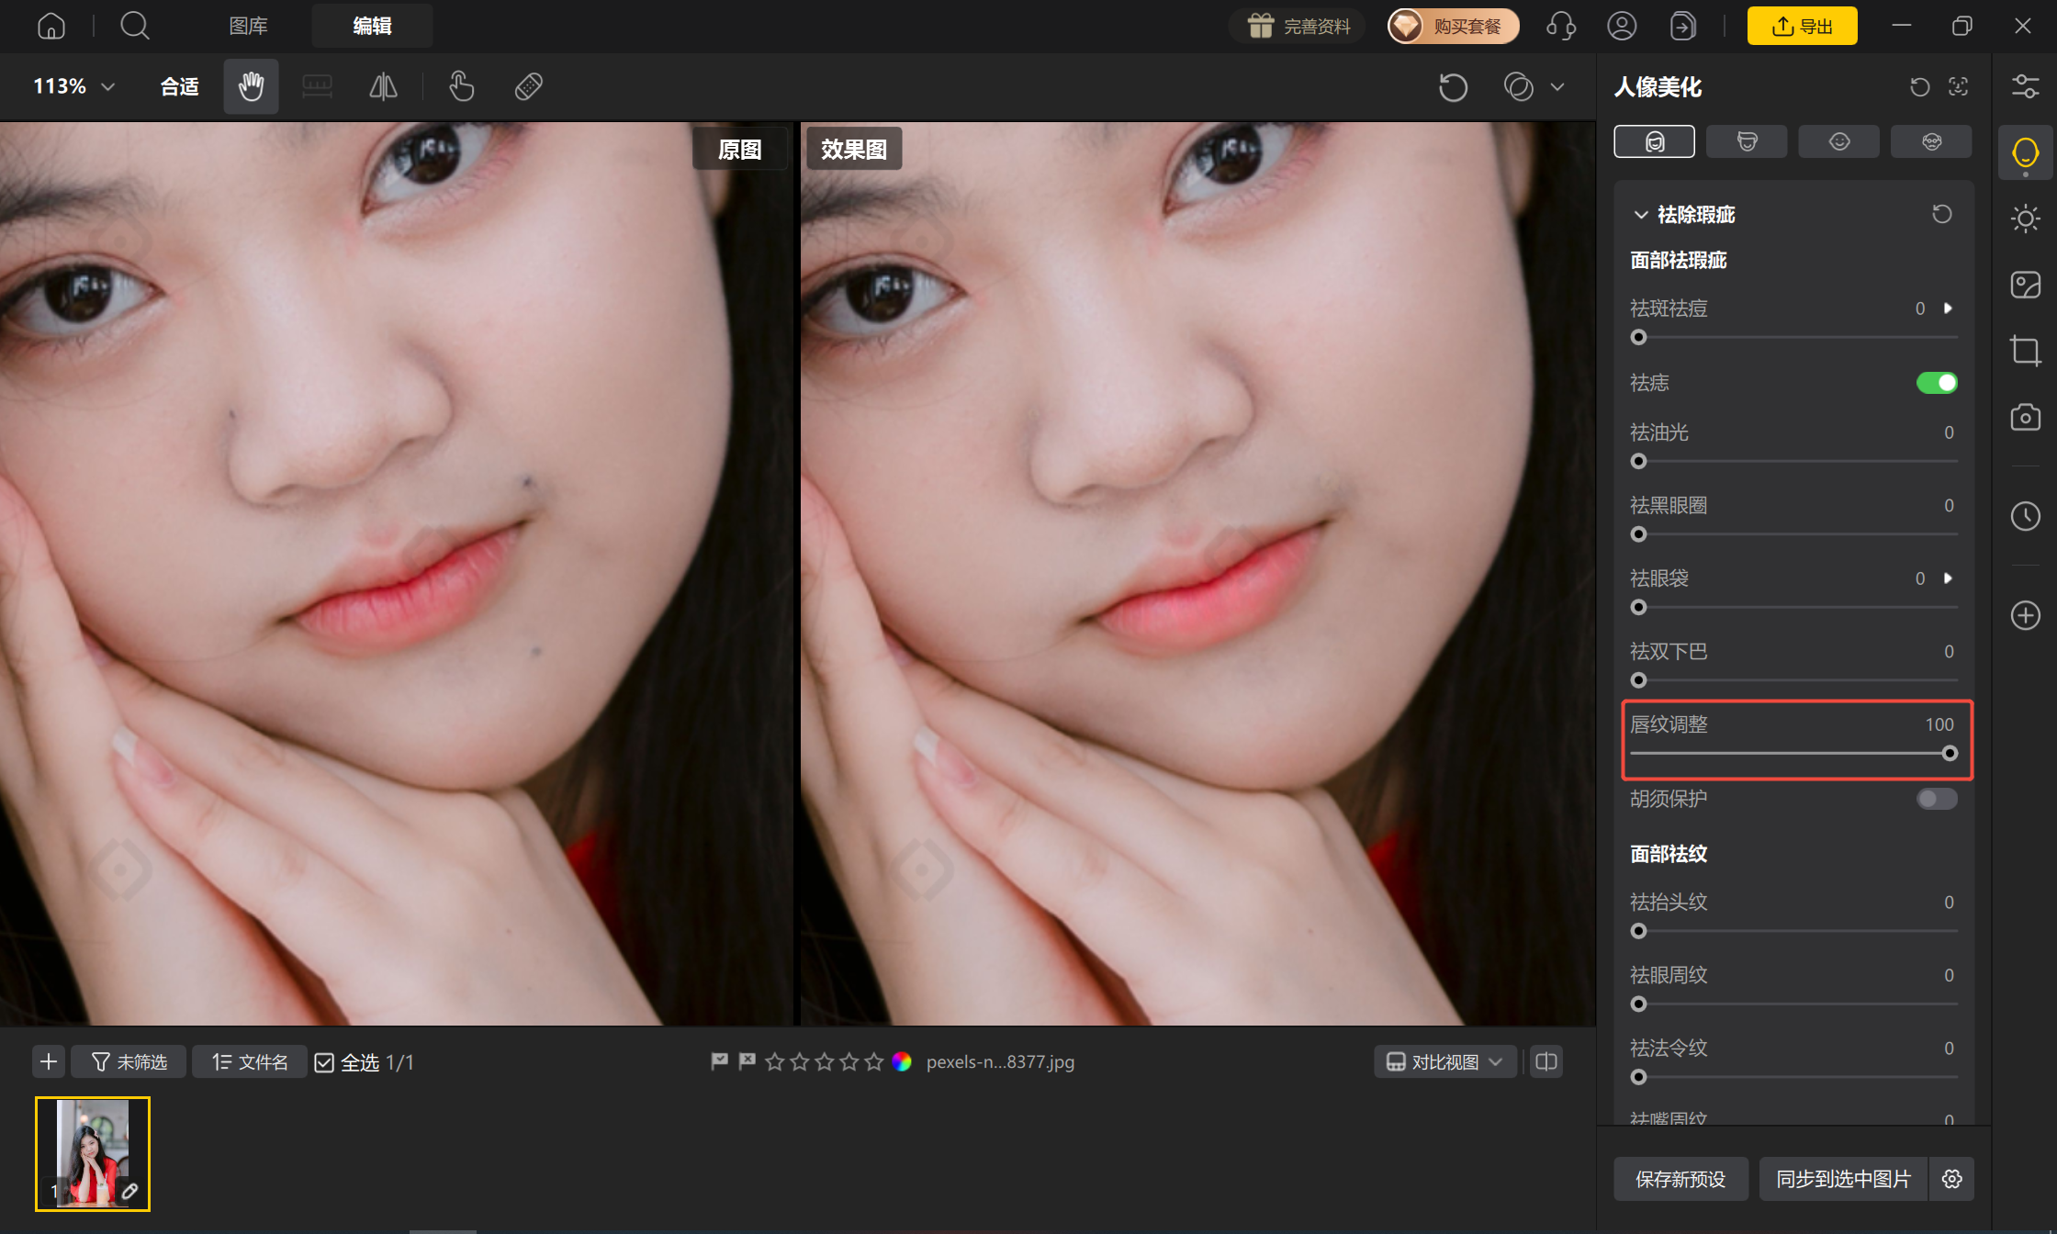2057x1234 pixels.
Task: Enable the 胡须保护 switch
Action: click(1937, 799)
